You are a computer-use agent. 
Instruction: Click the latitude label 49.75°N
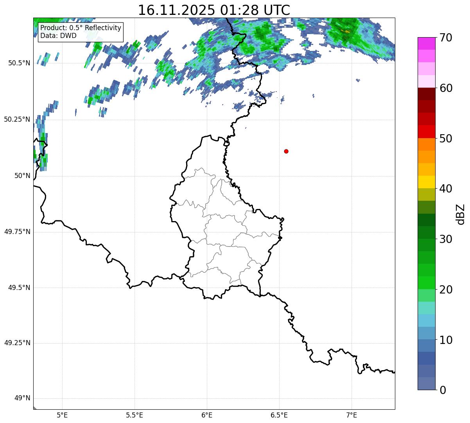17,232
